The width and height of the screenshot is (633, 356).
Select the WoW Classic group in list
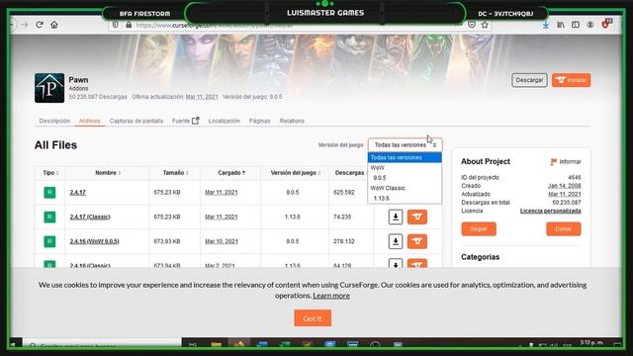(x=405, y=188)
